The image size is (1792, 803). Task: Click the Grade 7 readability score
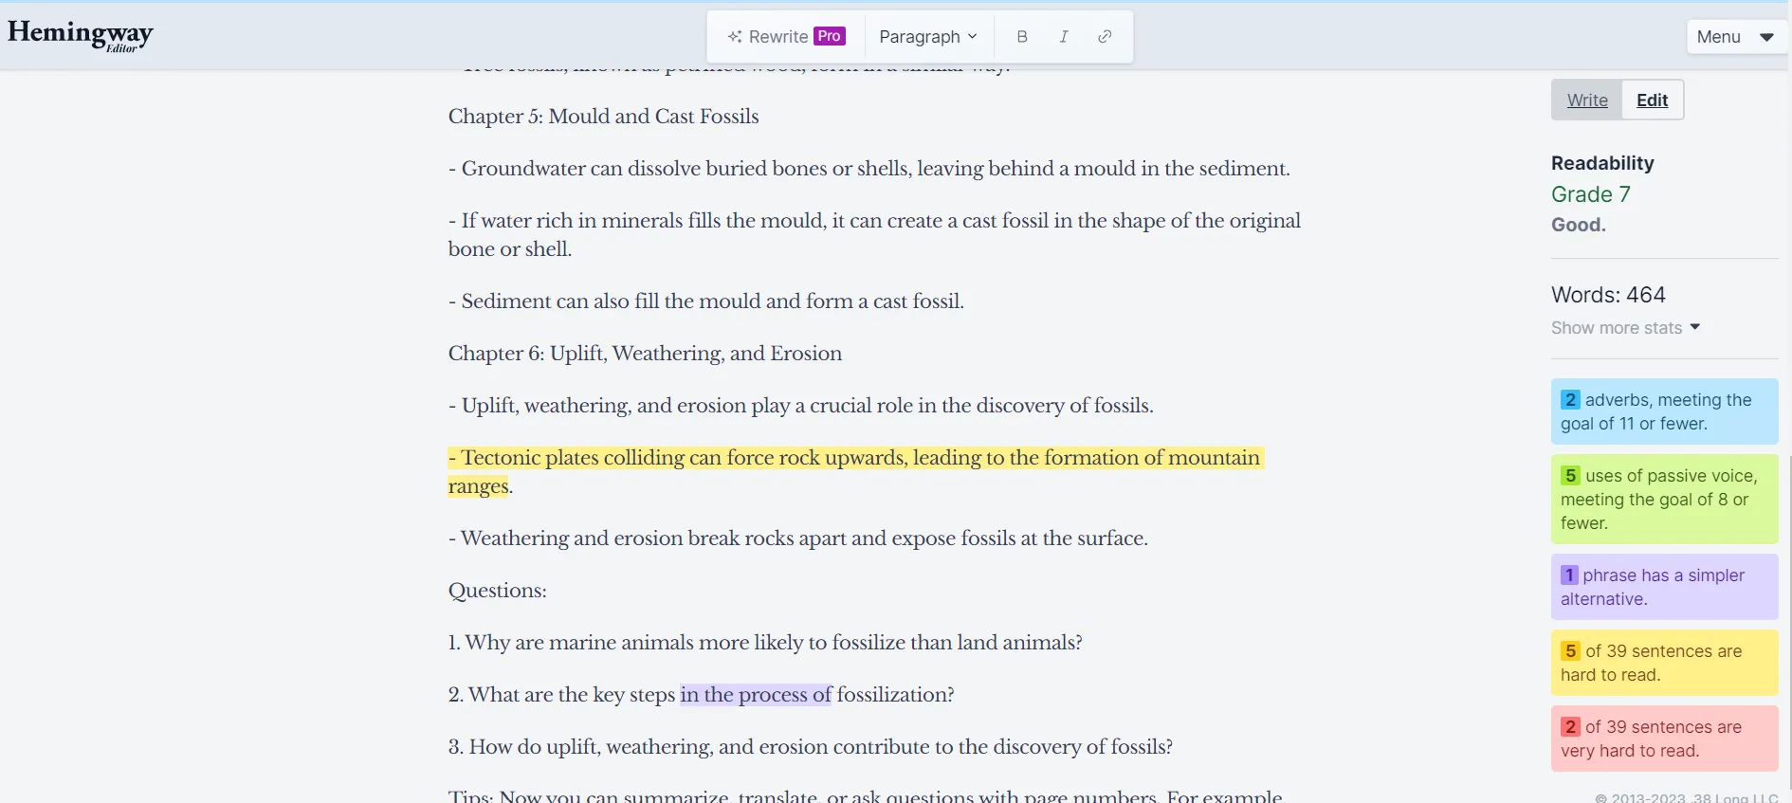1590,194
